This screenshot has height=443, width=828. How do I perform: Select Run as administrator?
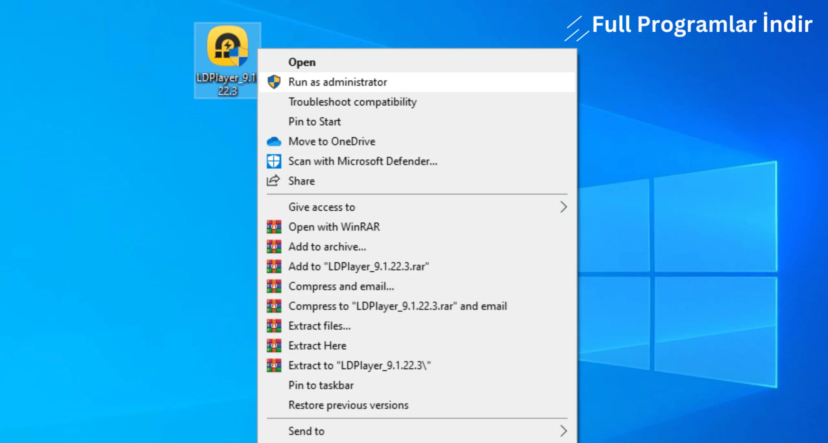pyautogui.click(x=417, y=82)
